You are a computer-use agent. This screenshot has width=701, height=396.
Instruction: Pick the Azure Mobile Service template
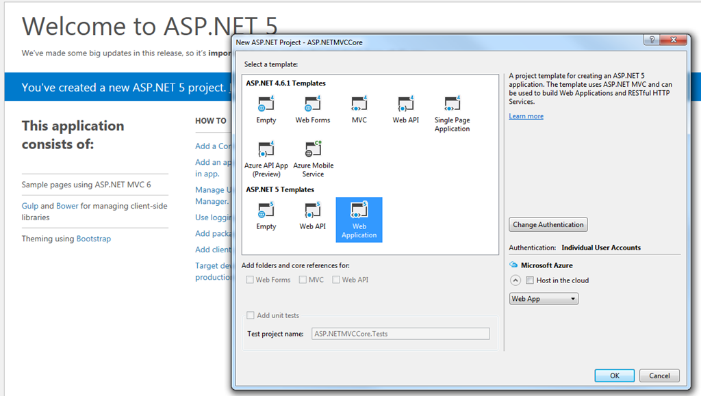pyautogui.click(x=313, y=159)
